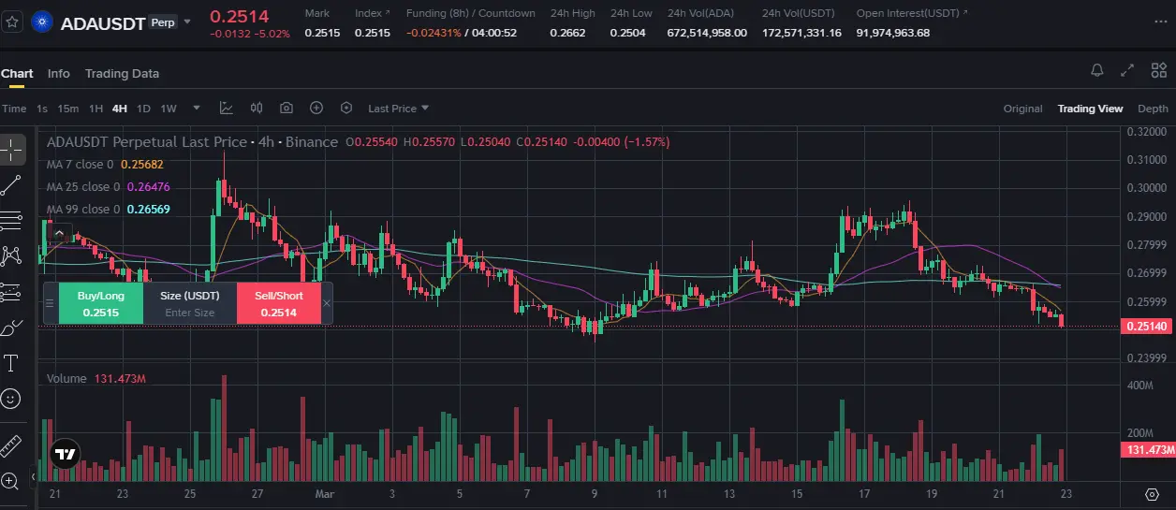Select the pattern drawing tool
Viewport: 1176px width, 510px height.
(x=12, y=255)
